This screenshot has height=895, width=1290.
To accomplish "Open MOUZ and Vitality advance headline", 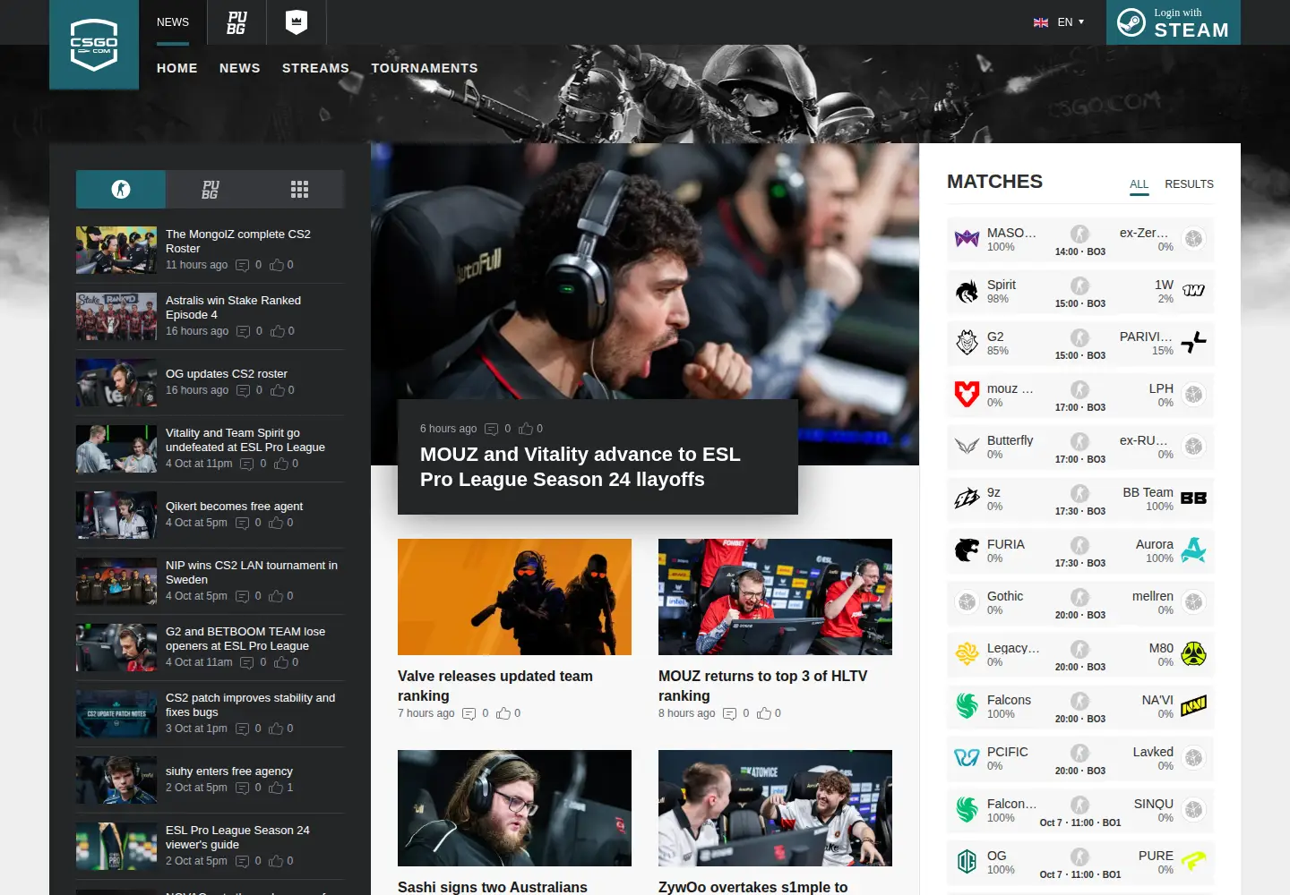I will [580, 467].
